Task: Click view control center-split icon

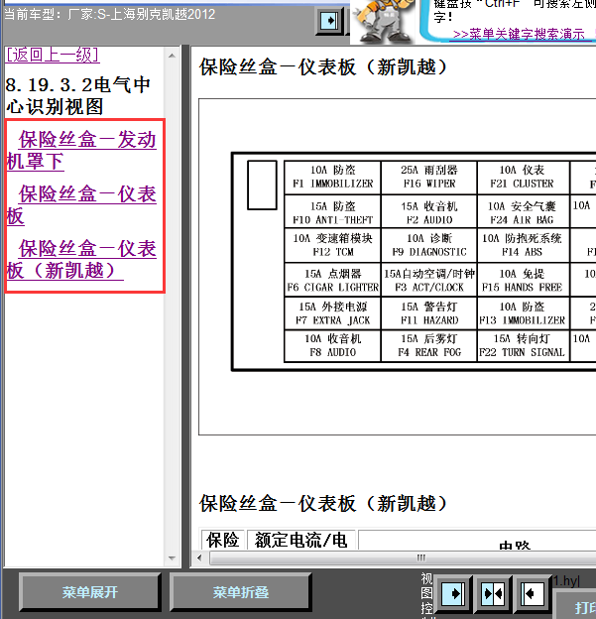Action: [493, 593]
